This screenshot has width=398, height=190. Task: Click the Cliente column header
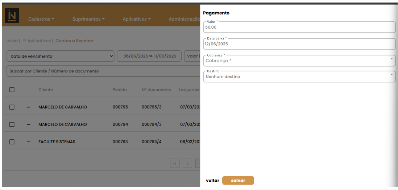click(46, 90)
